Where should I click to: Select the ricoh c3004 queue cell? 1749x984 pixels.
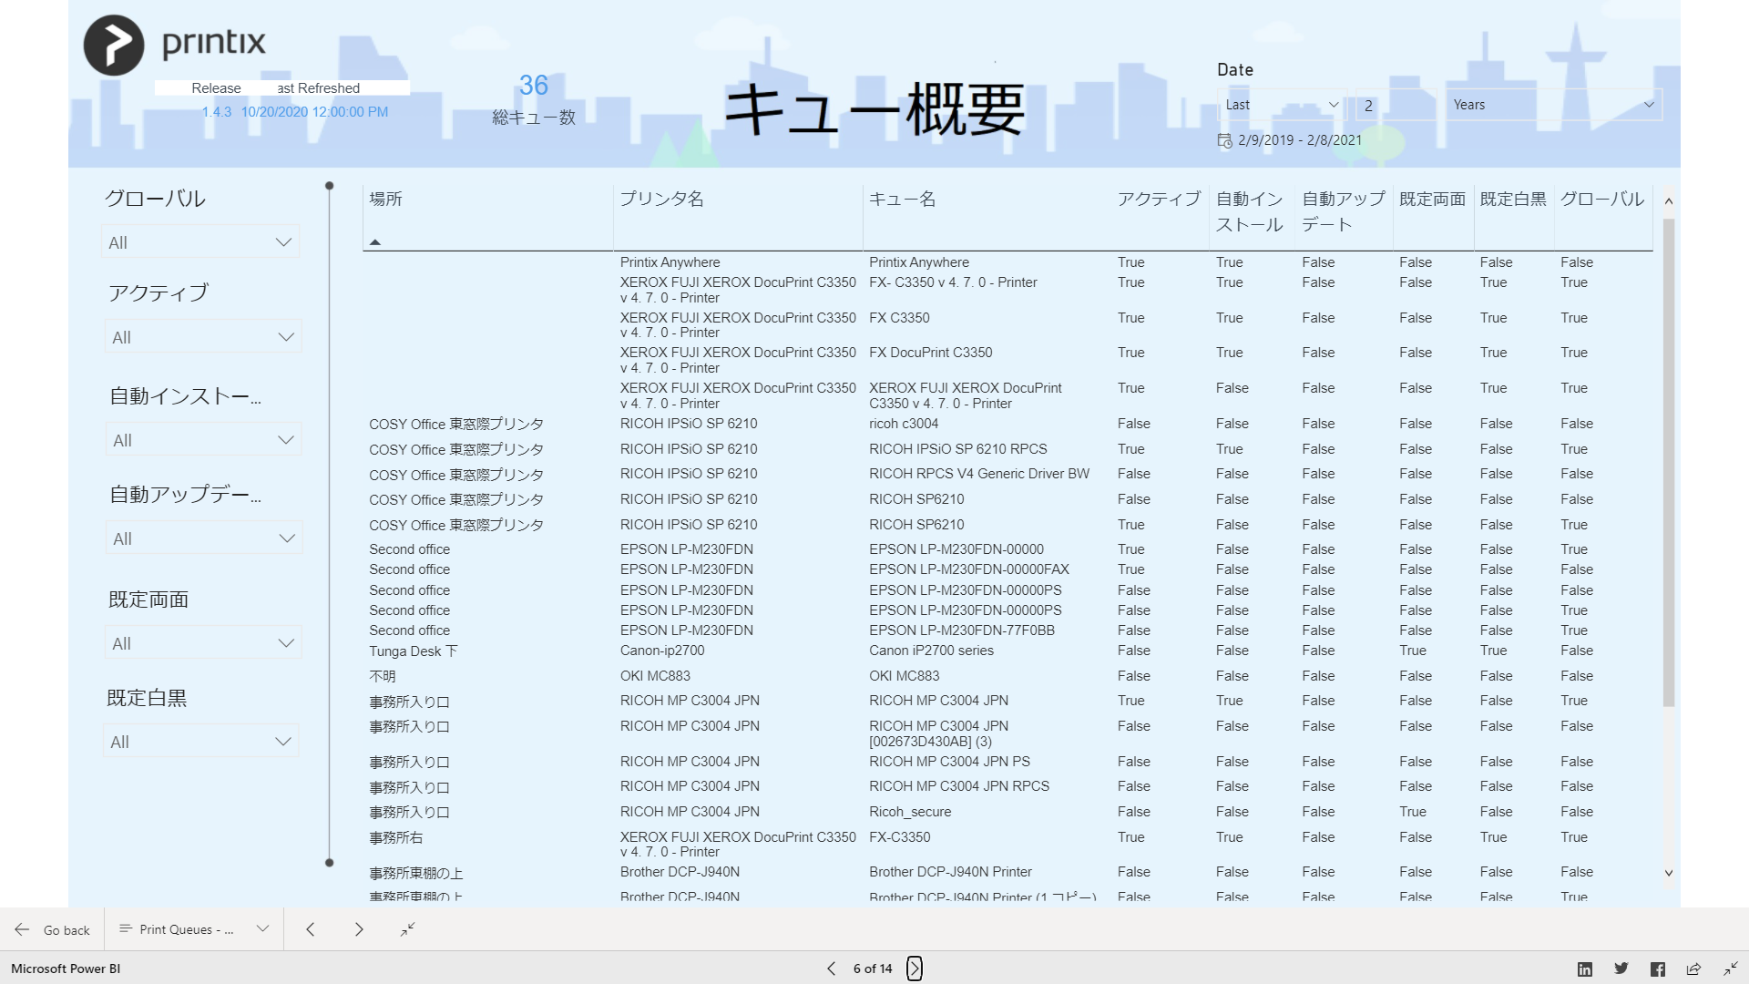coord(904,424)
